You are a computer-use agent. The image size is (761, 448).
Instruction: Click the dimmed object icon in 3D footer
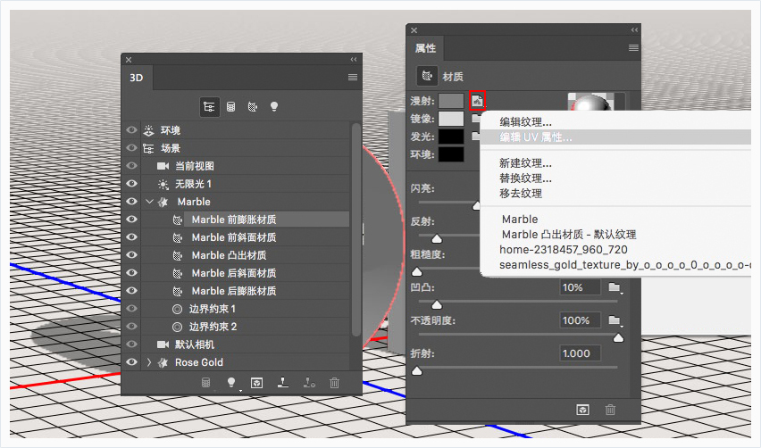pyautogui.click(x=309, y=383)
